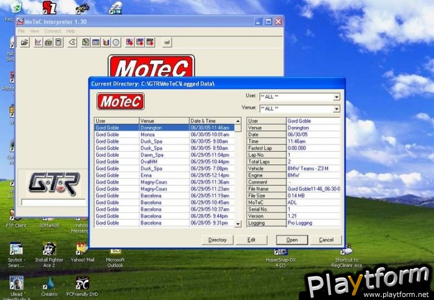
Task: Select the Barcelona 9:31pm entry
Action: [164, 223]
